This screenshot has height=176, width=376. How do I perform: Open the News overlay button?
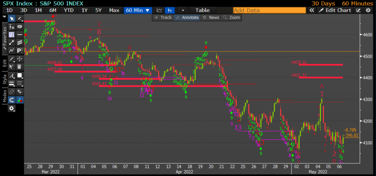point(211,18)
